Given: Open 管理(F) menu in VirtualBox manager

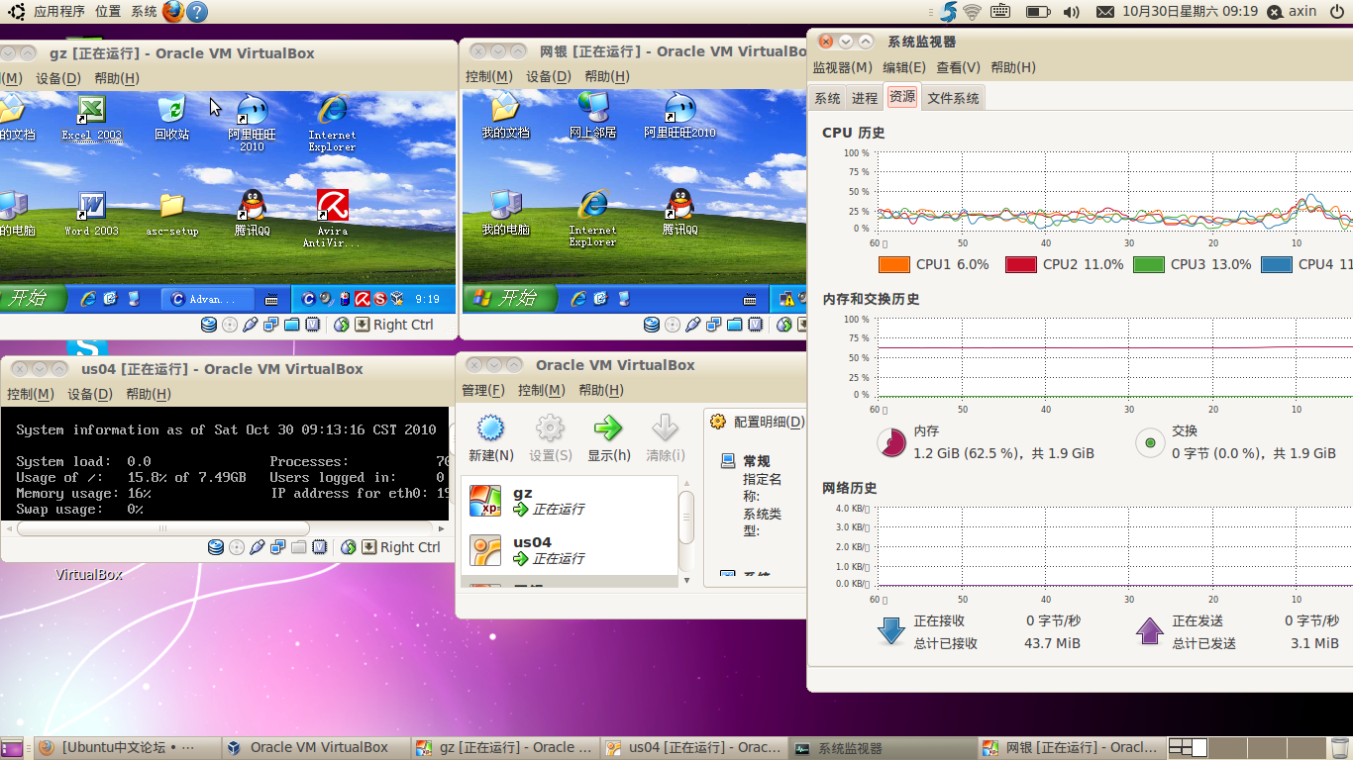Looking at the screenshot, I should click(x=483, y=390).
